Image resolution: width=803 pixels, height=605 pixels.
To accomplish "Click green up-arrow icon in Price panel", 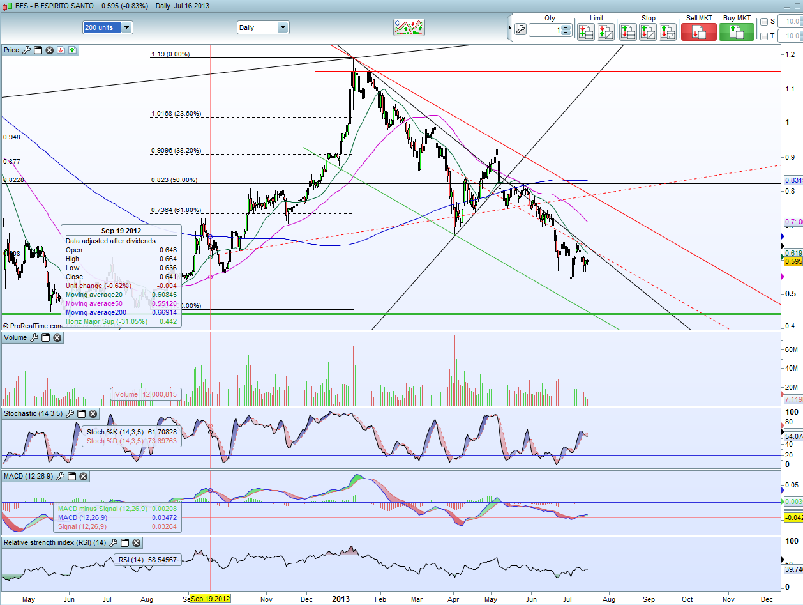I will pyautogui.click(x=72, y=49).
